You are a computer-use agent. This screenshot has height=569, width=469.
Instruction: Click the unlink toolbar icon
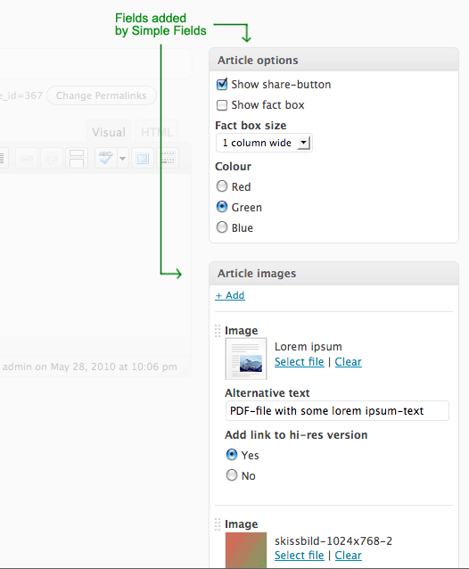point(52,158)
